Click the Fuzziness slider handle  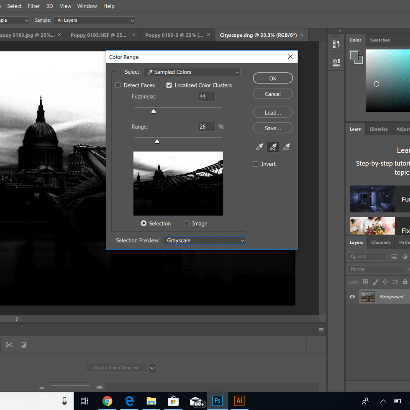tap(154, 111)
